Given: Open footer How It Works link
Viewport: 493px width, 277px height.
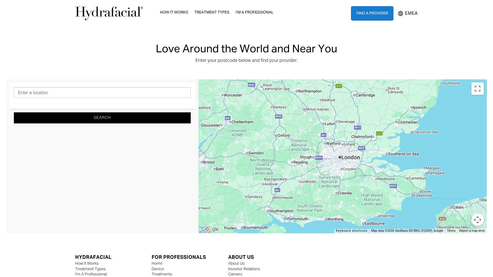Looking at the screenshot, I should 87,263.
